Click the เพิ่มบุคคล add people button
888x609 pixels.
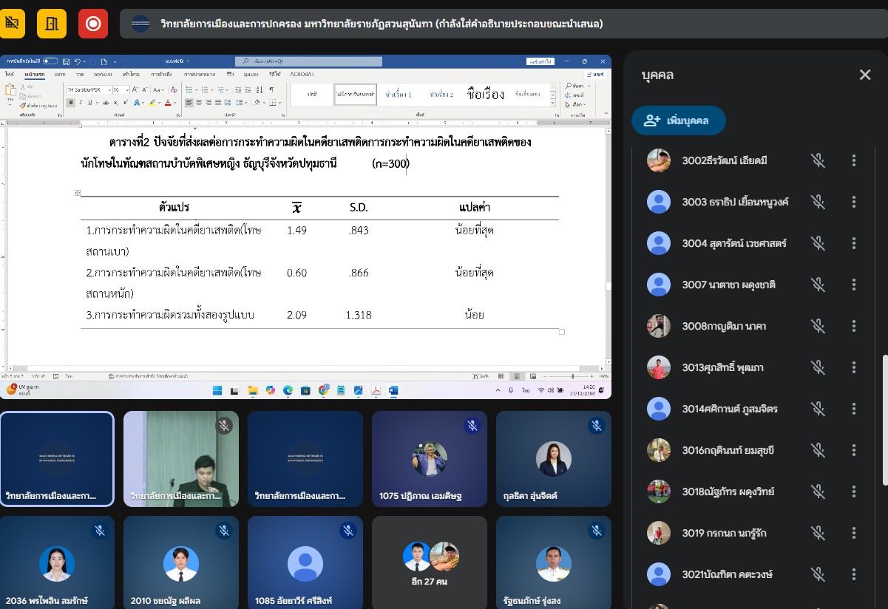678,120
